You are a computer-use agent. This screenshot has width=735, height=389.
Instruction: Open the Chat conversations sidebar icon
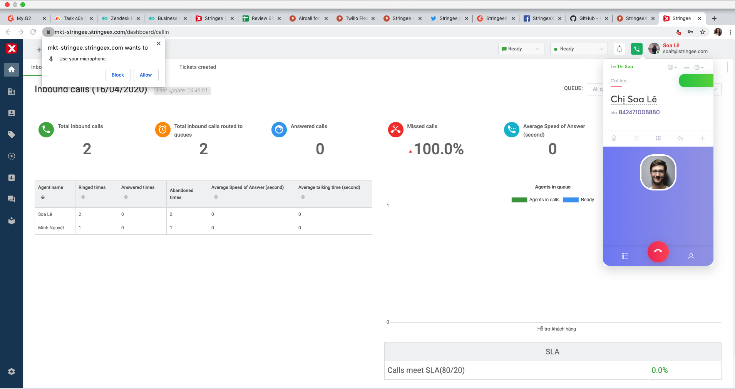[x=12, y=199]
